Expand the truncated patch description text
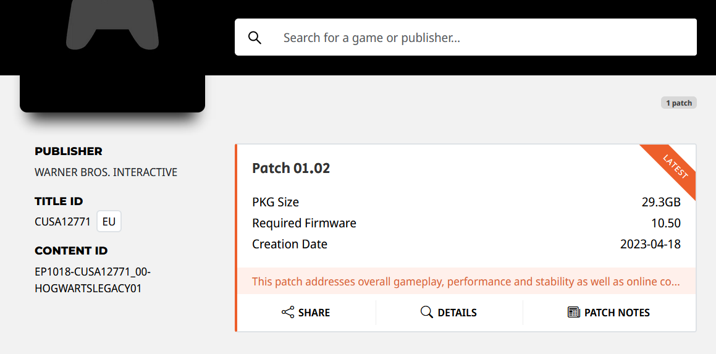Screen dimensions: 716x354 point(466,281)
